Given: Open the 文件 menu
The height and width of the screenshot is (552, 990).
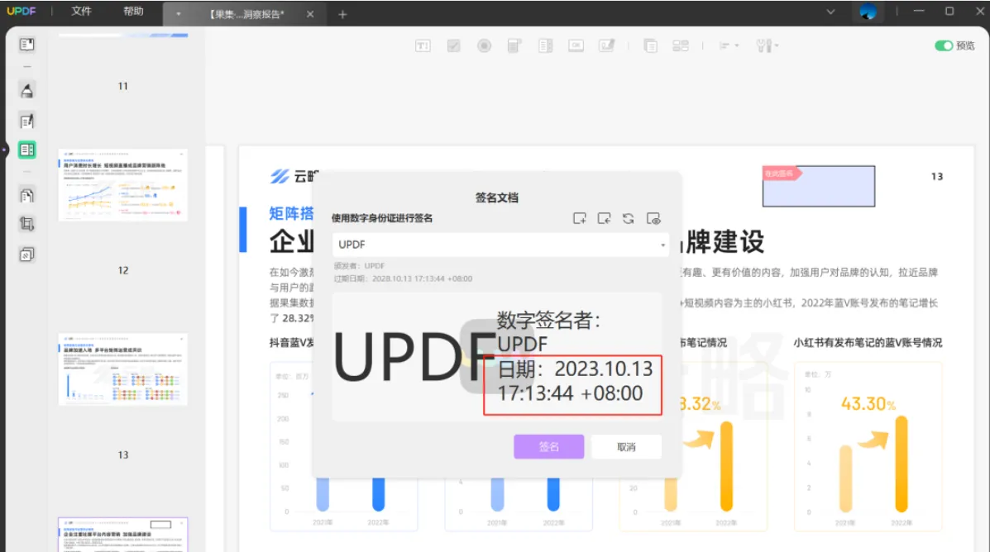Looking at the screenshot, I should [x=81, y=12].
